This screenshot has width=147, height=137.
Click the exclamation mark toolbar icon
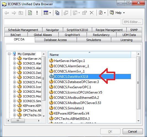click(x=37, y=13)
